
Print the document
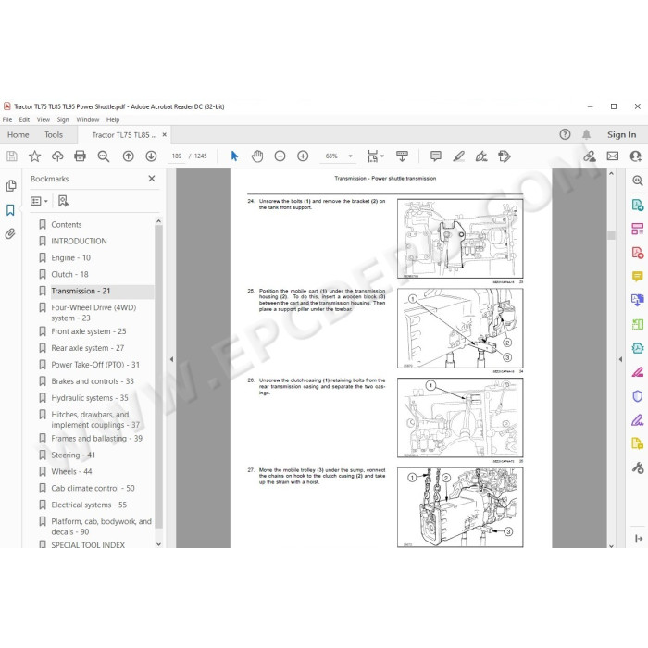[x=80, y=156]
